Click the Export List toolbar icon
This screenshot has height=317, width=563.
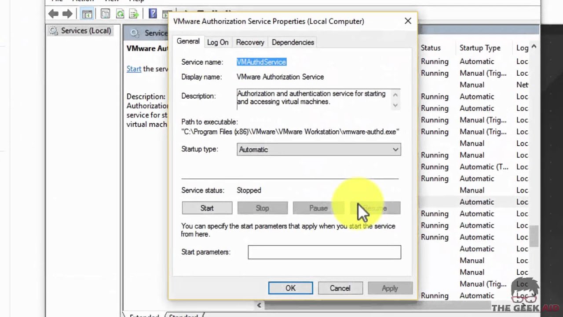[134, 14]
